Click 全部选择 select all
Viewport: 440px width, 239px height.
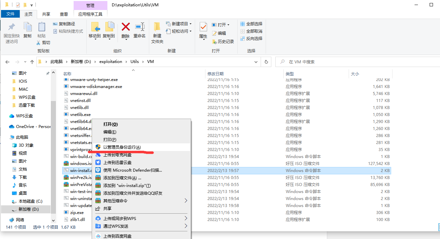click(251, 24)
